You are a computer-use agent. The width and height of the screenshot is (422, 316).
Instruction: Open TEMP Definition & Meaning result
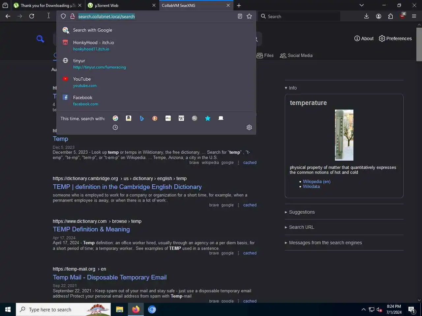pyautogui.click(x=91, y=229)
